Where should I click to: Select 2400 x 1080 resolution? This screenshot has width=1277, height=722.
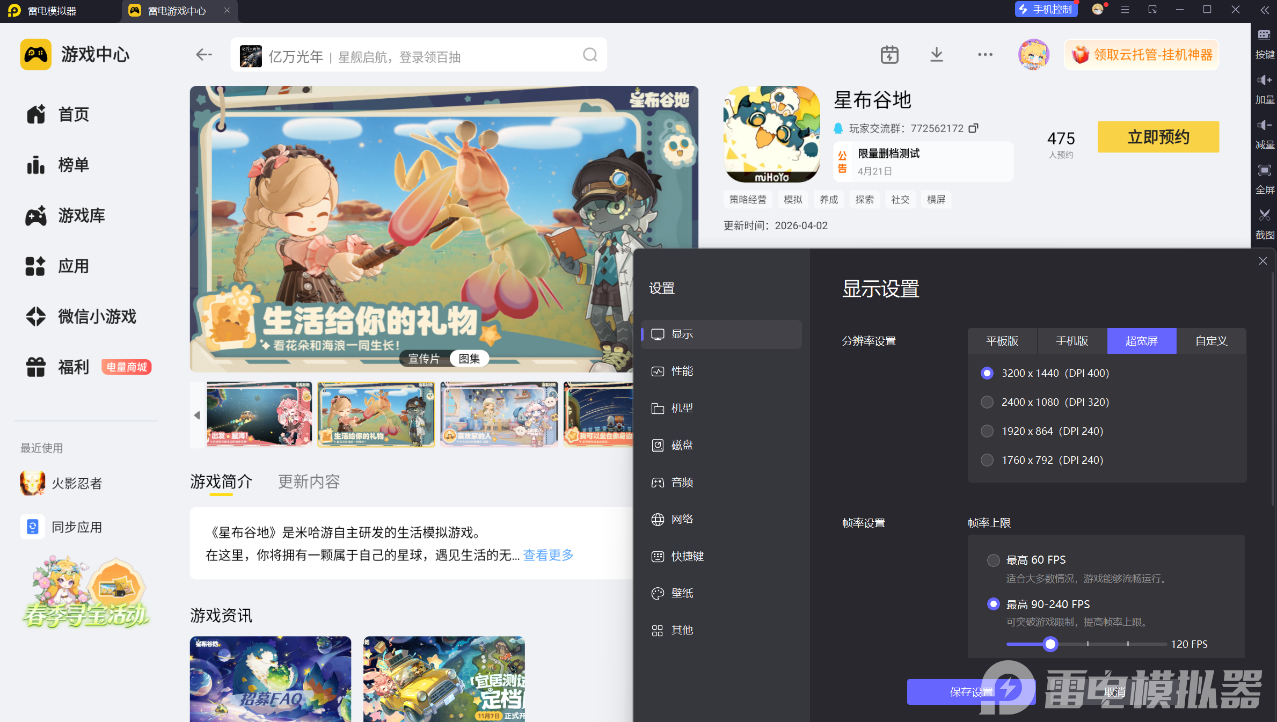tap(987, 402)
